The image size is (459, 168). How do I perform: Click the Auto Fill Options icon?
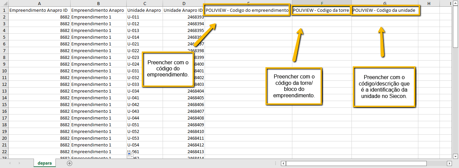coord(130,155)
